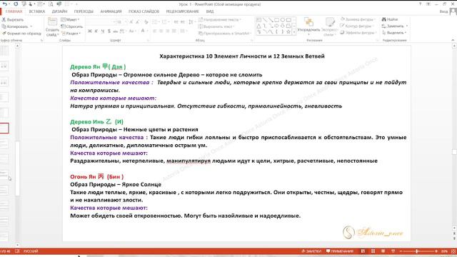Open the Макет (Layout) dropdown

click(70, 19)
